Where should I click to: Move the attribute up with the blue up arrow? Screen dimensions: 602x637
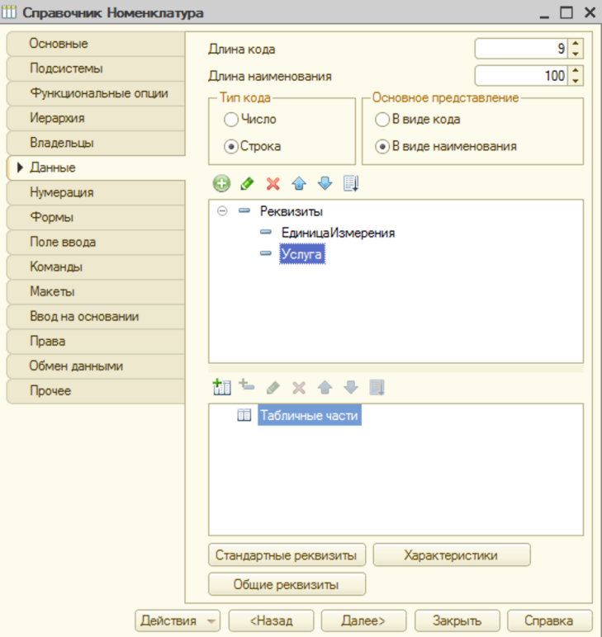[299, 184]
